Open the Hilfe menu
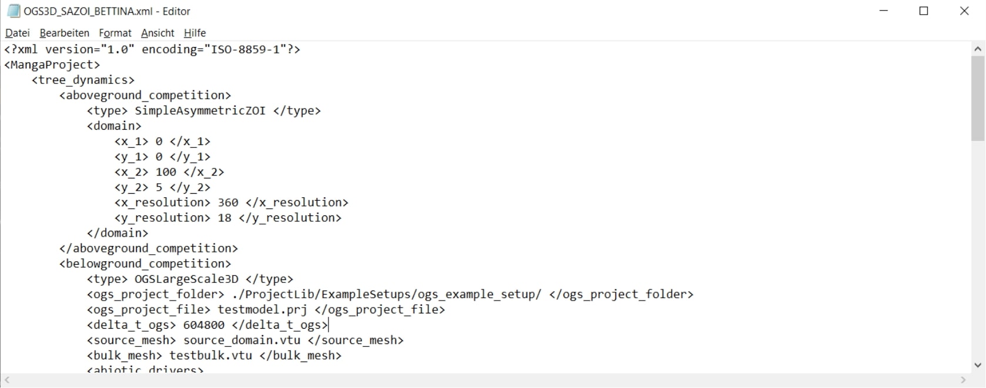The image size is (986, 388). pos(194,33)
